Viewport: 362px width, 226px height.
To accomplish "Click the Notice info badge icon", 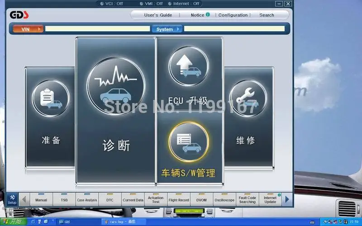I will [x=208, y=14].
